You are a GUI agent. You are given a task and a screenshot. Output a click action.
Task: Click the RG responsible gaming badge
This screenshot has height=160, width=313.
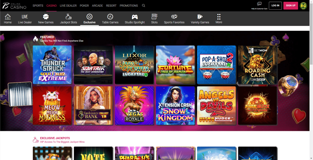[x=303, y=5]
